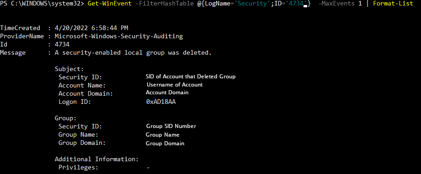Click the PS C:\WINDOWS\system32 prompt
This screenshot has width=421, height=174.
pos(42,4)
